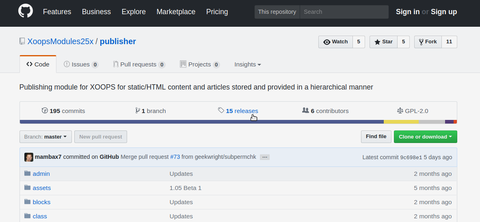The width and height of the screenshot is (480, 222).
Task: Focus the Search input field
Action: click(344, 12)
